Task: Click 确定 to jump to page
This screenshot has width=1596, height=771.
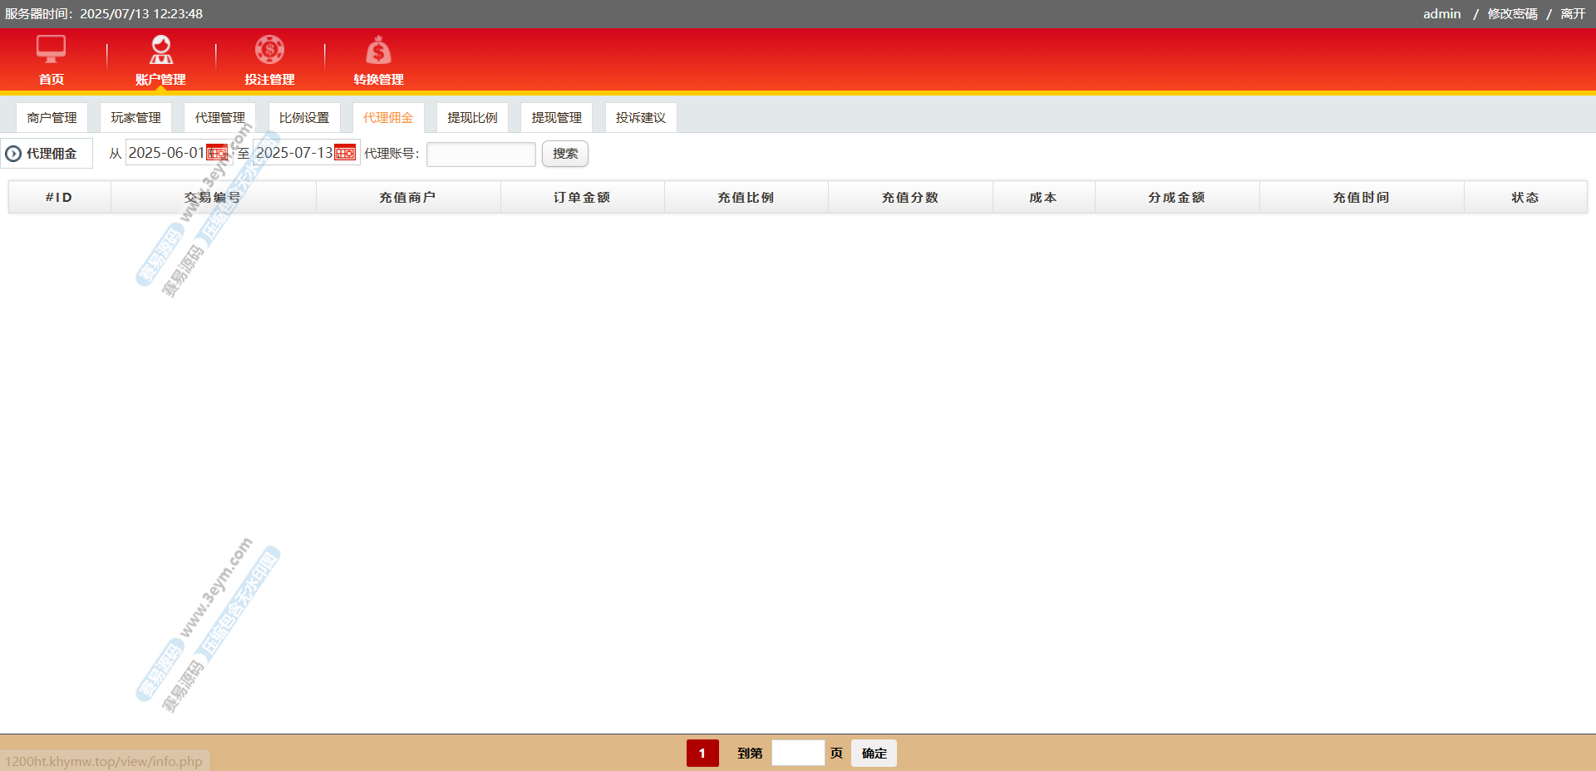Action: click(874, 754)
